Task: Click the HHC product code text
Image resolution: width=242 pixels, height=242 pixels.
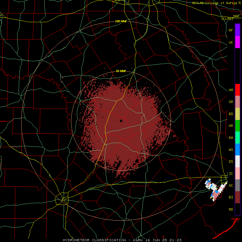Action: pyautogui.click(x=236, y=16)
